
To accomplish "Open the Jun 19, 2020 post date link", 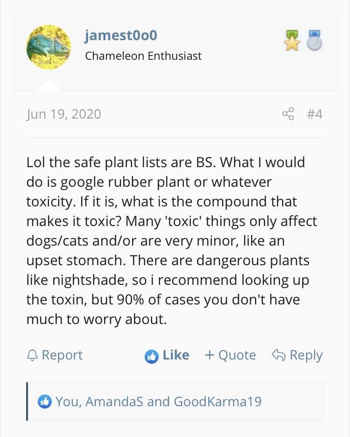I will (63, 114).
